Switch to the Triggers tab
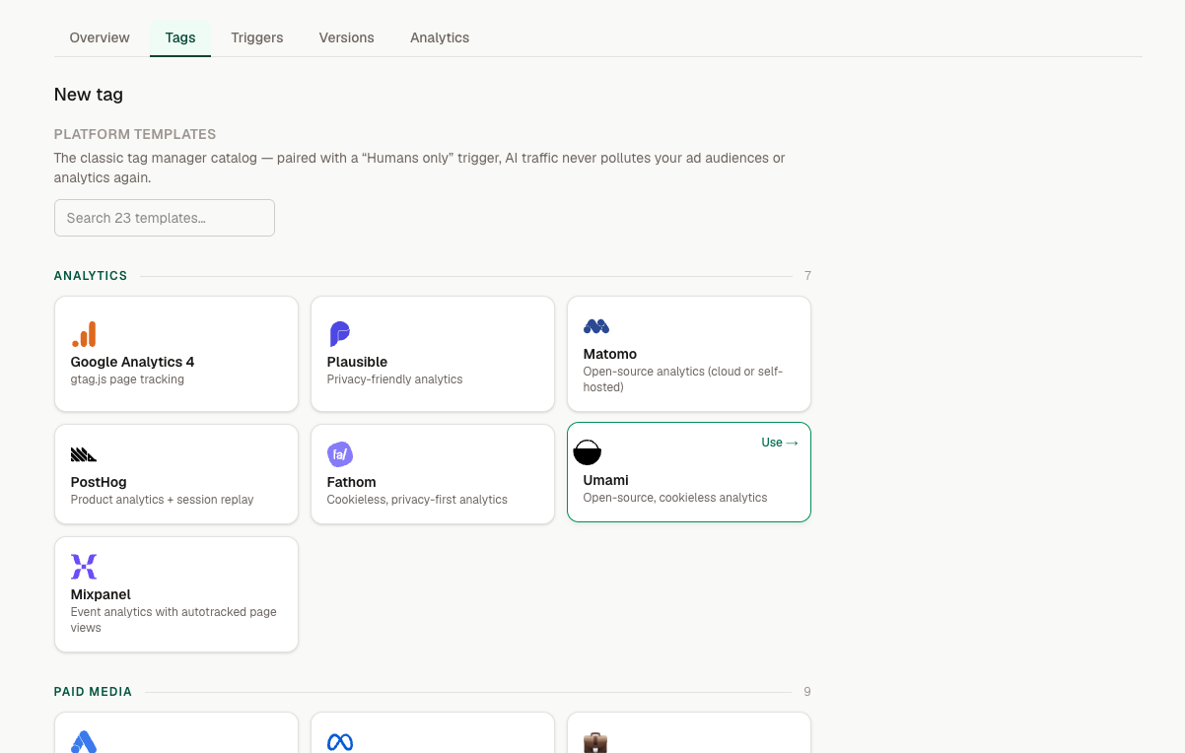The width and height of the screenshot is (1185, 753). coord(257,37)
